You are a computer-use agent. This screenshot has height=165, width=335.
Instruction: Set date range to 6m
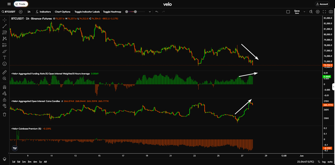[x=35, y=162]
